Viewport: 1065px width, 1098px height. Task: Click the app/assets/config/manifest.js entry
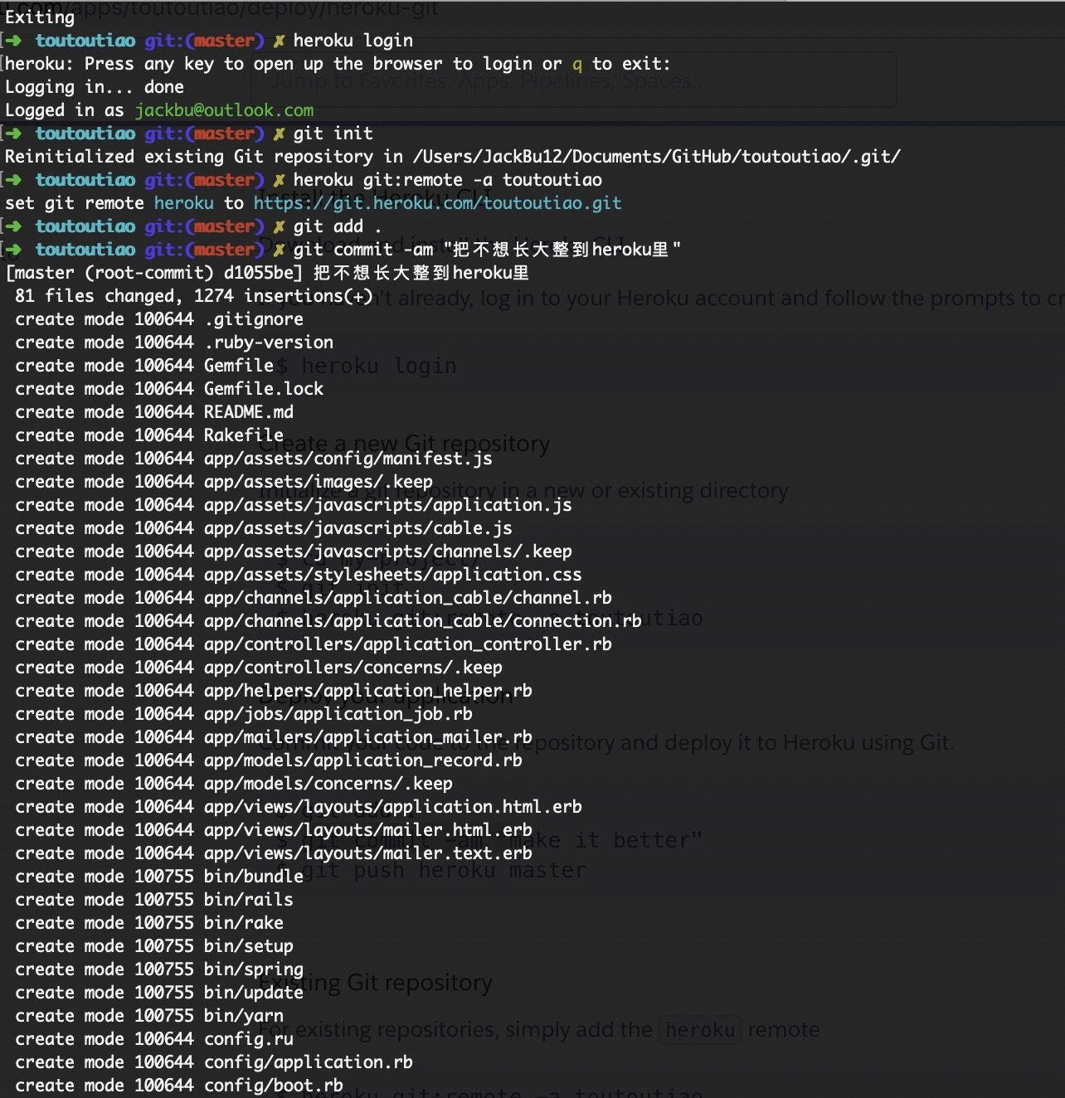pos(348,459)
